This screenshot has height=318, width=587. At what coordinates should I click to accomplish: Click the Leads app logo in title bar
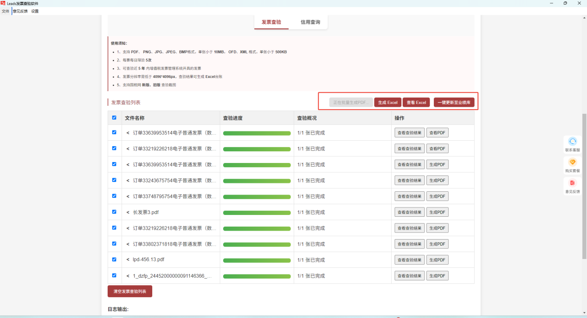click(x=3, y=3)
